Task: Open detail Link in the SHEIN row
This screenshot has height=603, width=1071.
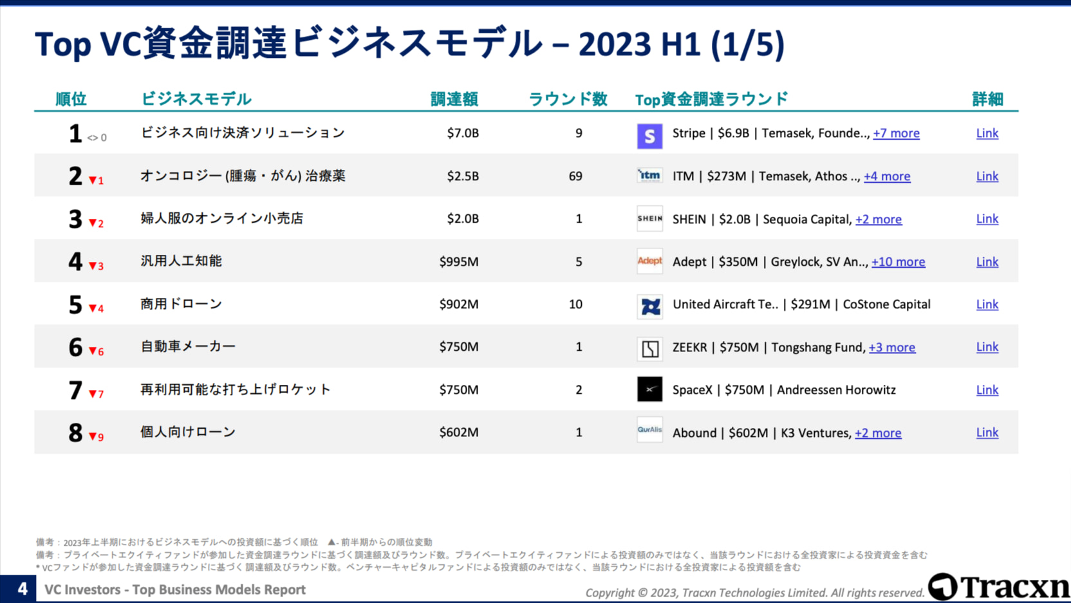Action: point(987,219)
